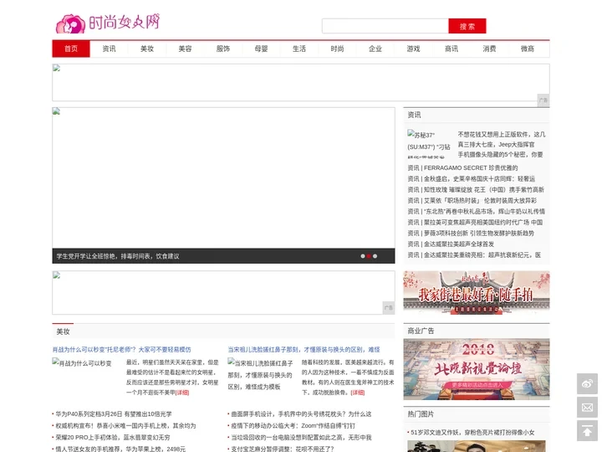Open the 资讯 navigation tab

tap(109, 49)
